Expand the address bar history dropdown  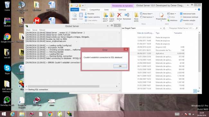(161, 28)
